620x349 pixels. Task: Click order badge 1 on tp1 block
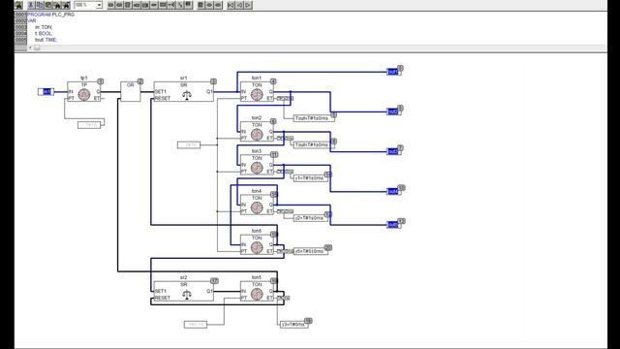pyautogui.click(x=101, y=81)
